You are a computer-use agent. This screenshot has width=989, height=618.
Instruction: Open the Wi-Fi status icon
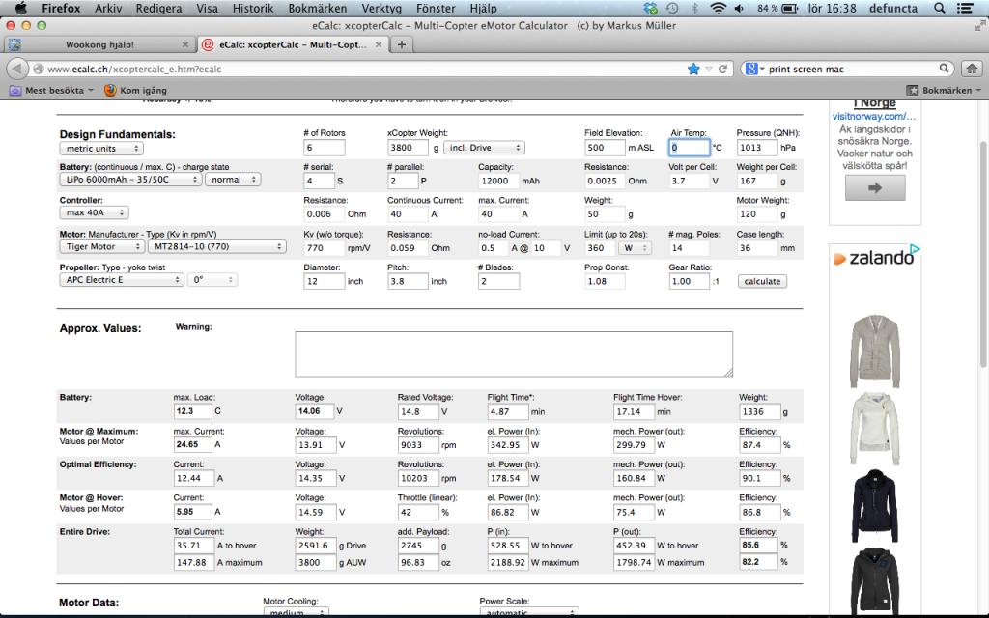tap(718, 8)
